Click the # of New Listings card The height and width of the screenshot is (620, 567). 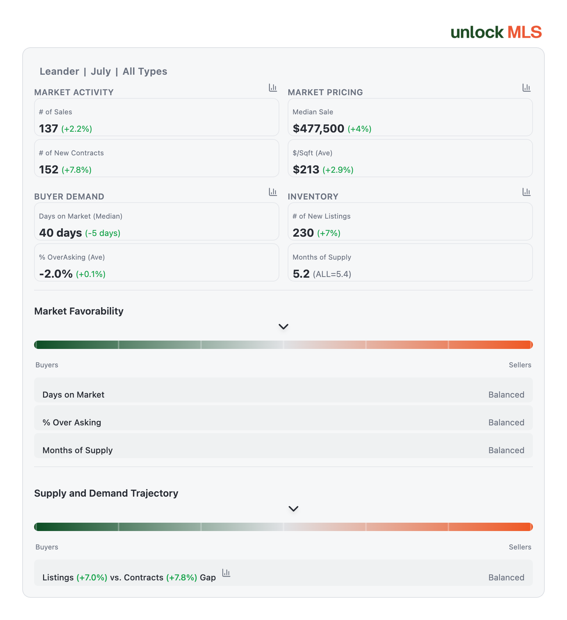pyautogui.click(x=410, y=221)
